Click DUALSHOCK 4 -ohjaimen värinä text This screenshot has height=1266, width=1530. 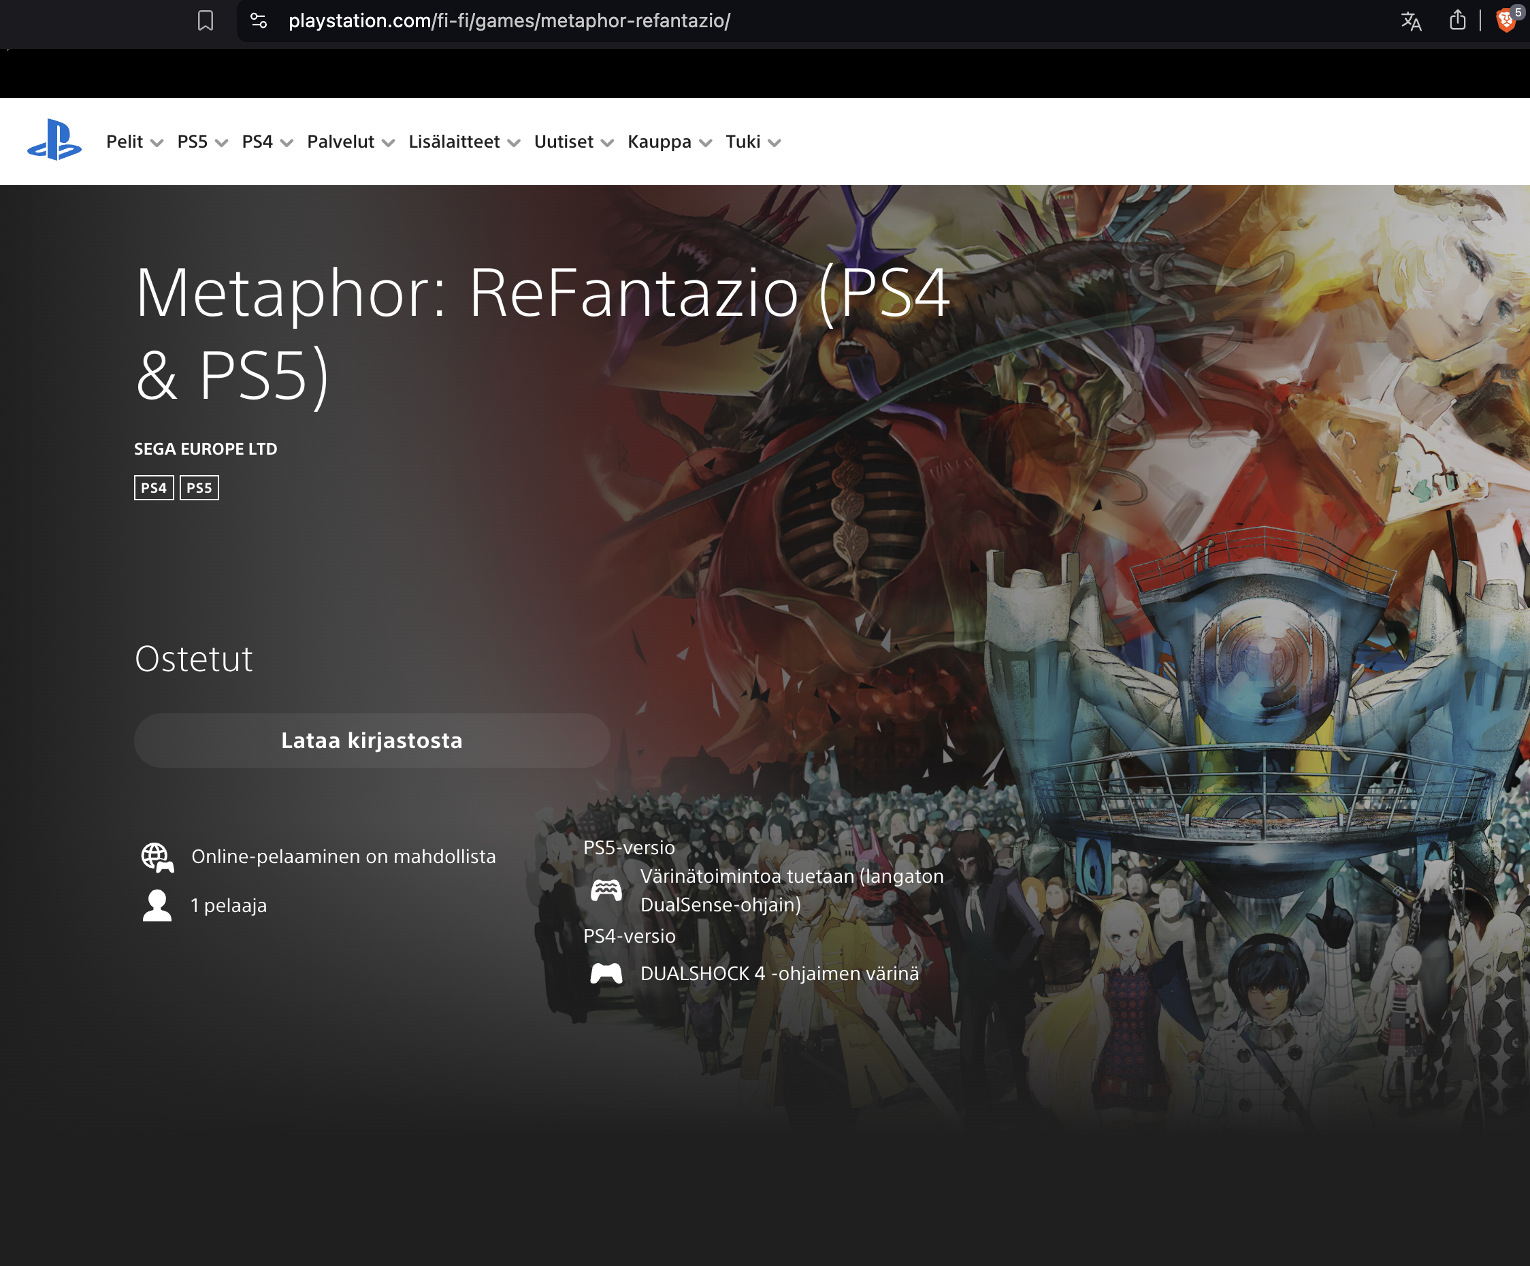(x=779, y=973)
